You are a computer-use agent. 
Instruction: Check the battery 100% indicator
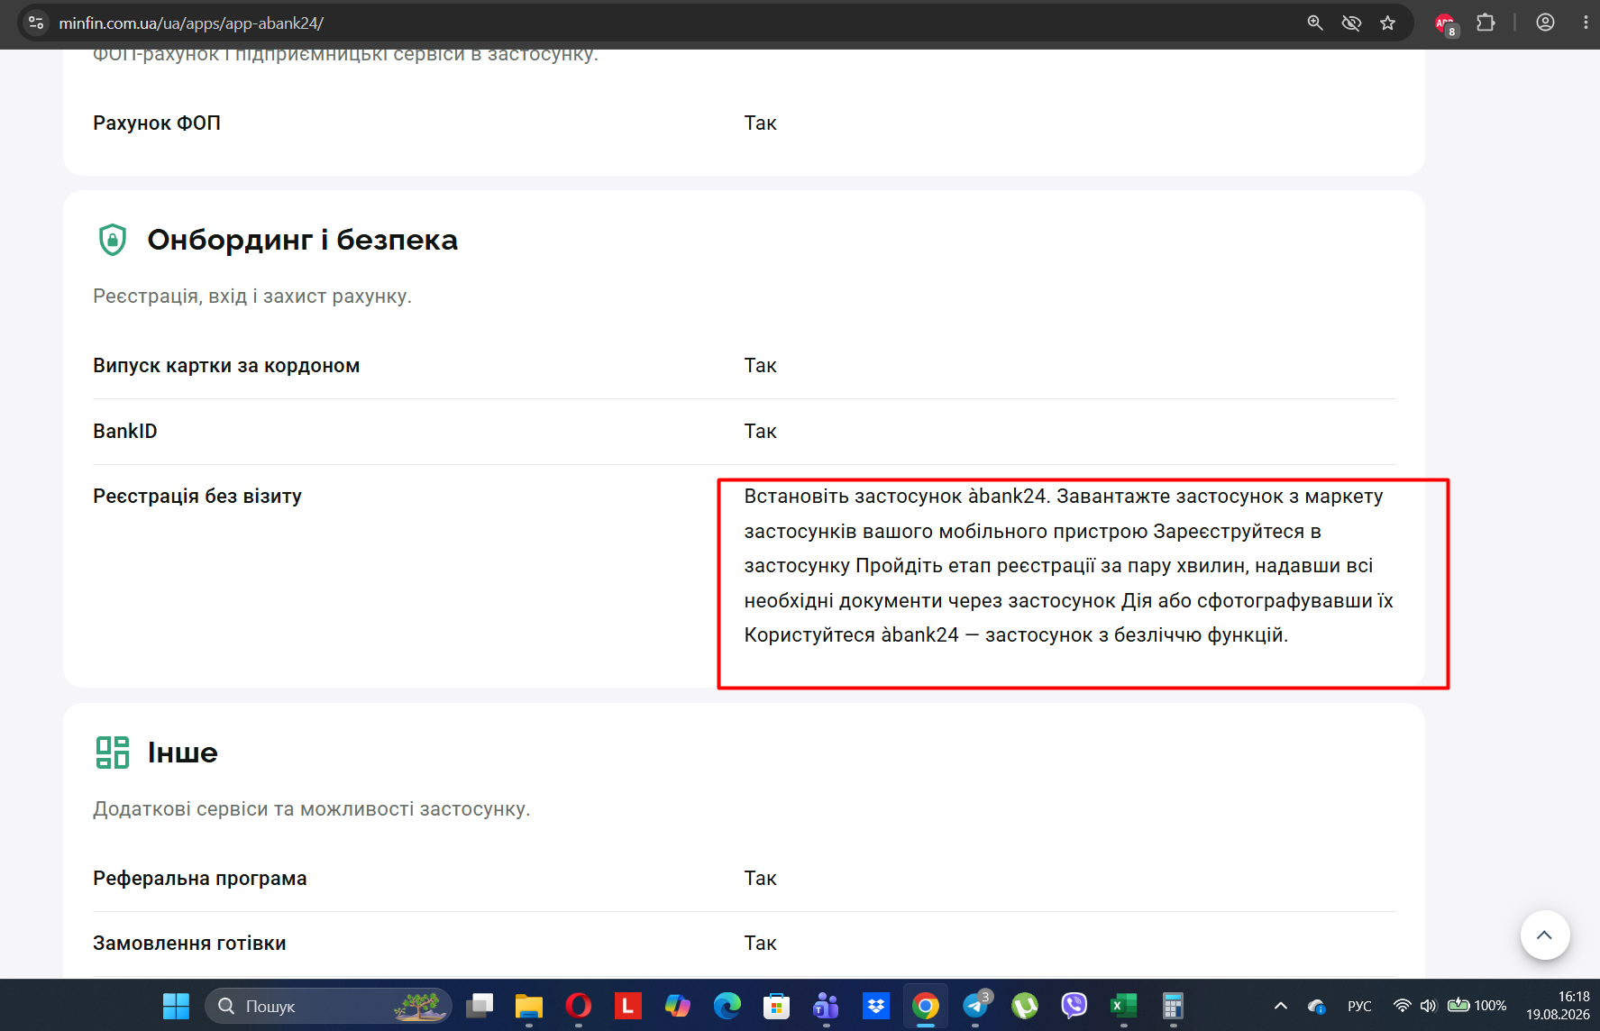point(1477,1006)
